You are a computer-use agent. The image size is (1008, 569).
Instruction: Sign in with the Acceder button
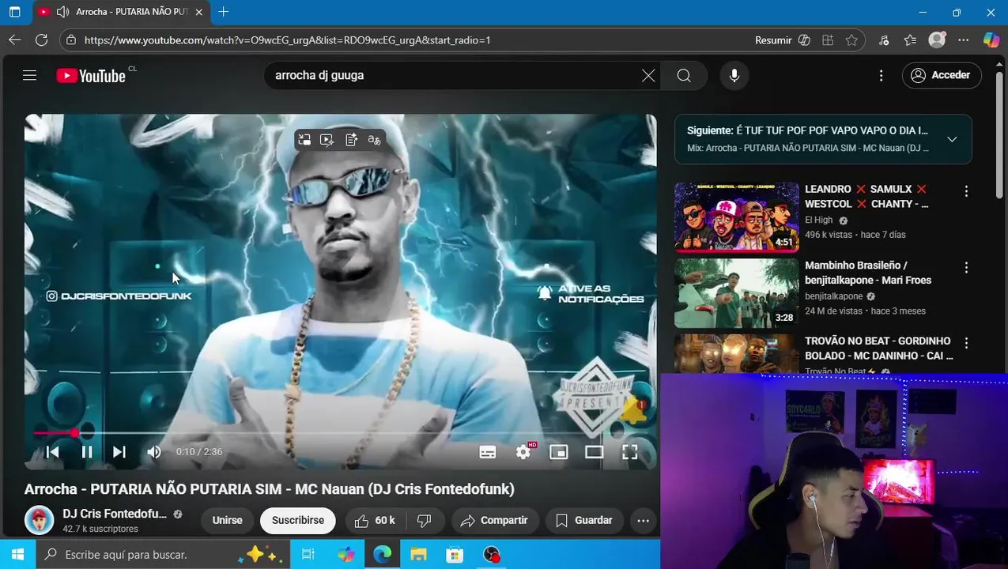(x=942, y=75)
